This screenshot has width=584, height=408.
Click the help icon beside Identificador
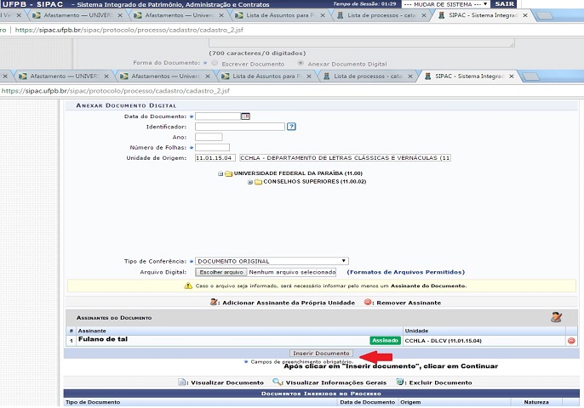pyautogui.click(x=291, y=127)
